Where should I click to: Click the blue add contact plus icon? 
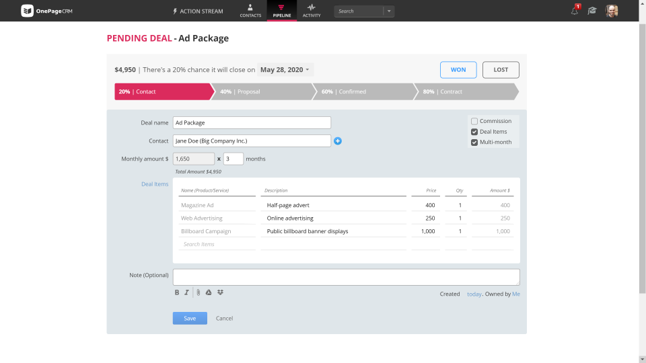337,140
